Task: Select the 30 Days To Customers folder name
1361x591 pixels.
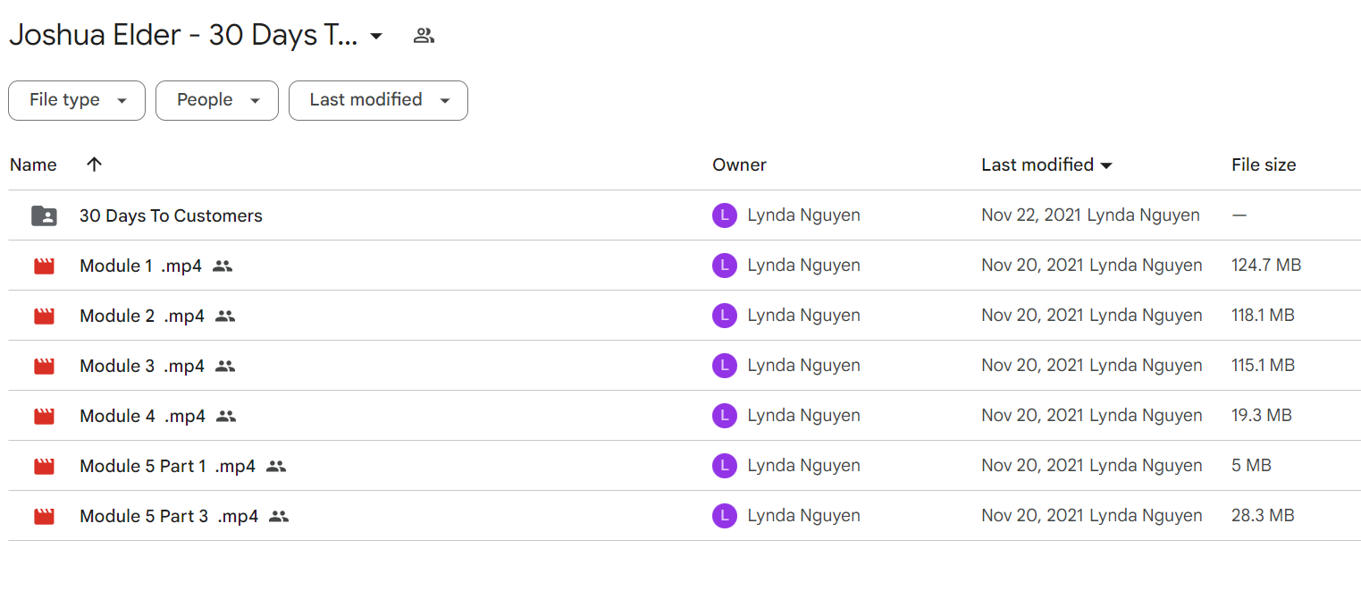Action: point(171,215)
